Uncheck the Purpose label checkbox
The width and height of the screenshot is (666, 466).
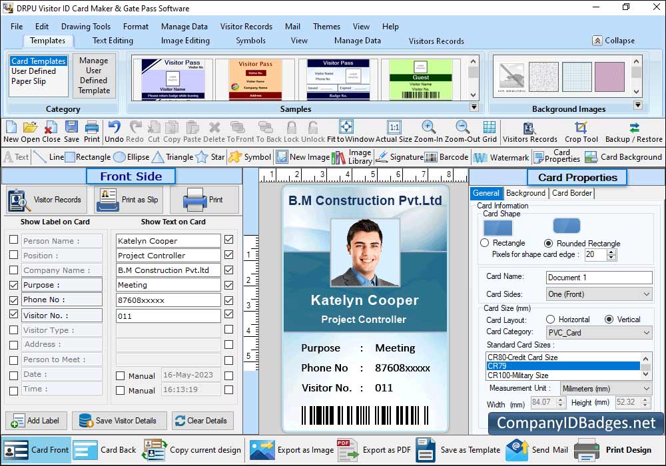pos(13,285)
